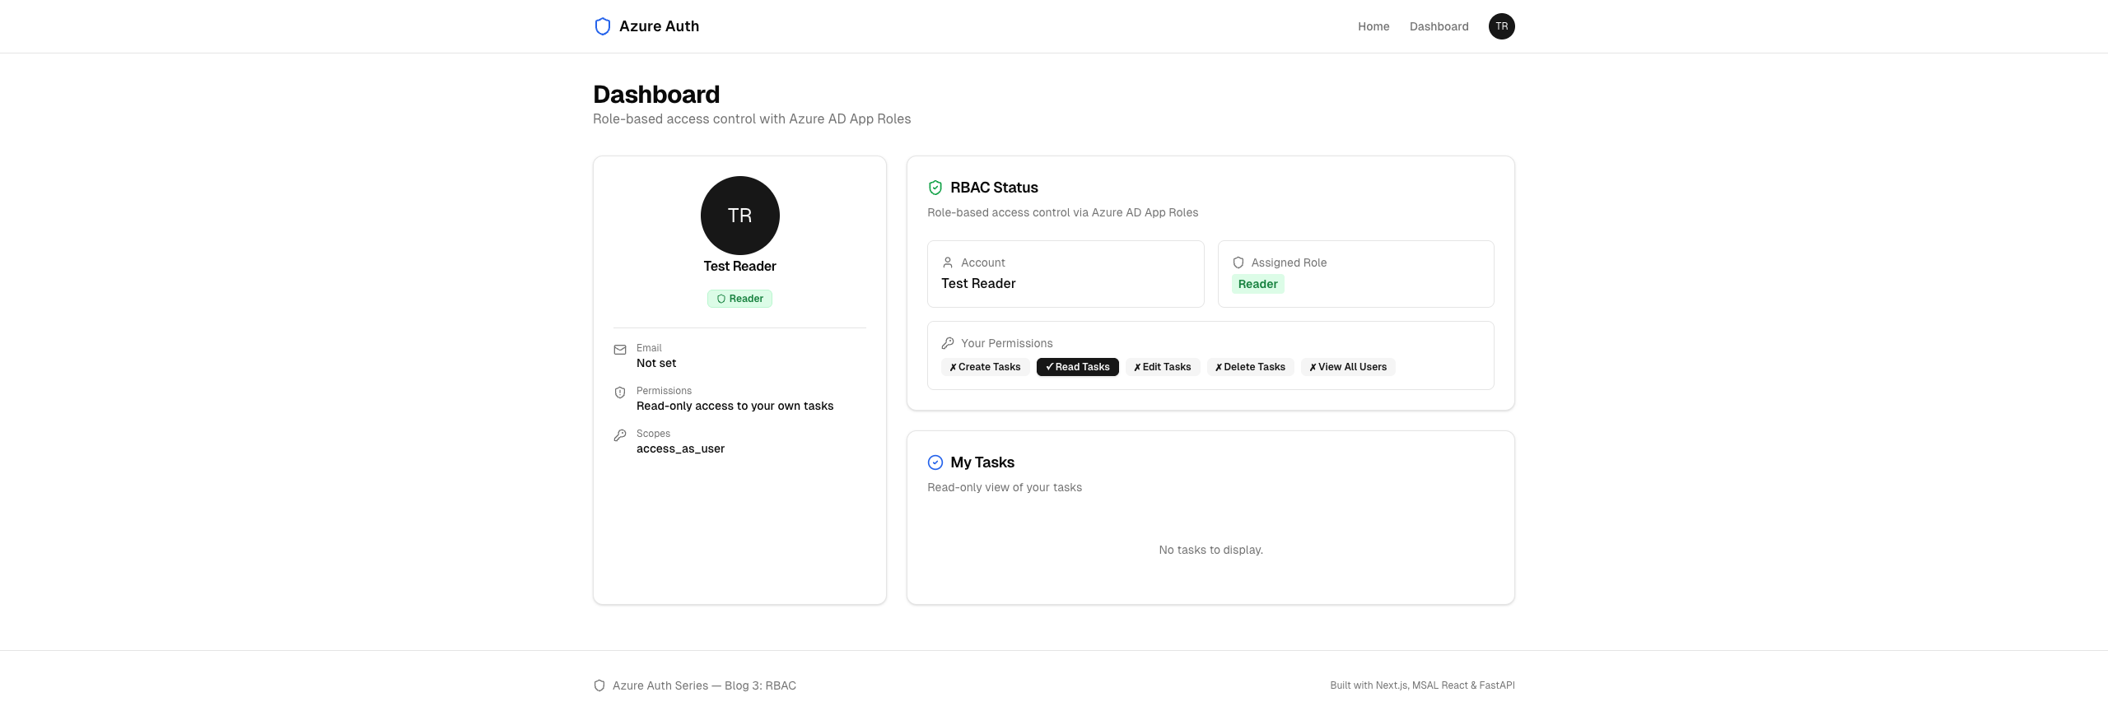Click the Create Tasks permission chip
Screen dimensions: 2108x720
985,367
